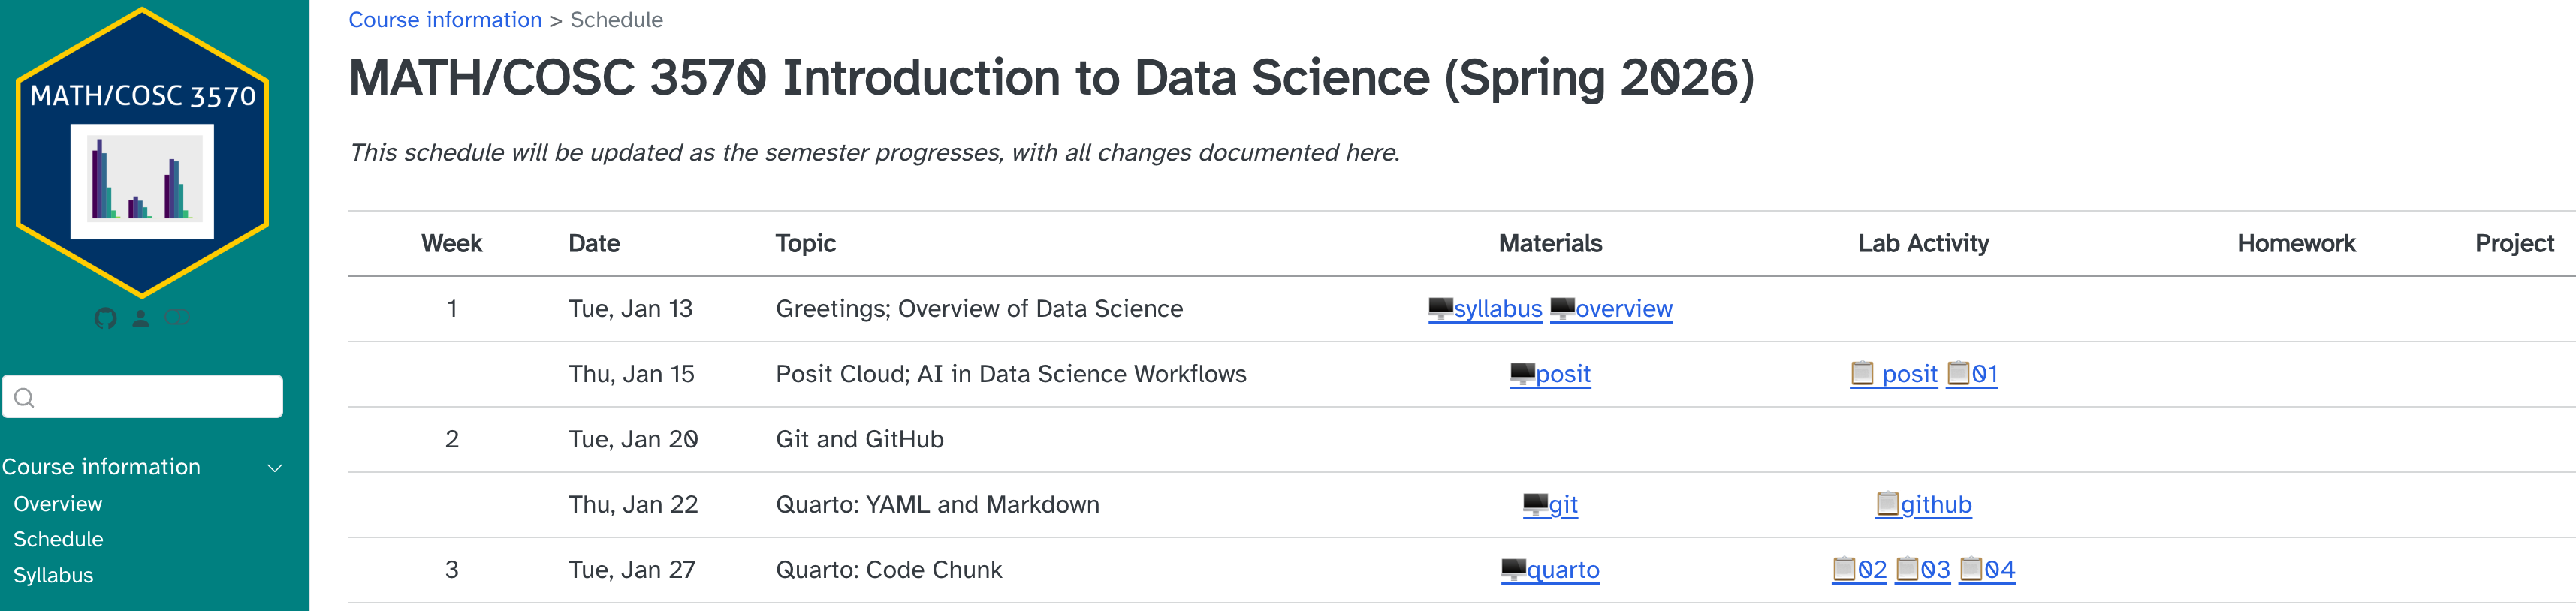
Task: Go to Syllabus in sidebar navigation
Action: point(53,575)
